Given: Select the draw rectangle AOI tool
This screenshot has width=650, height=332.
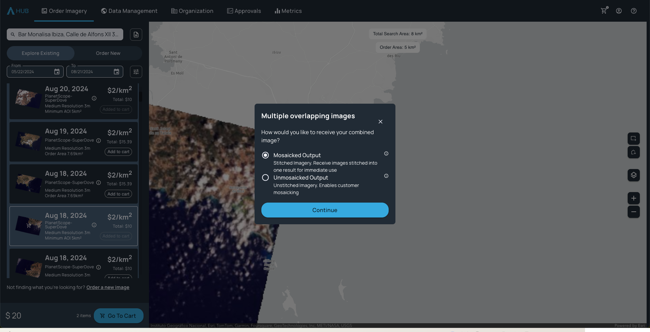Looking at the screenshot, I should tap(634, 139).
